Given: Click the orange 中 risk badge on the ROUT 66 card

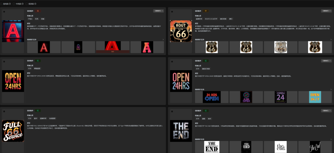Looking at the screenshot, I should [x=206, y=11].
